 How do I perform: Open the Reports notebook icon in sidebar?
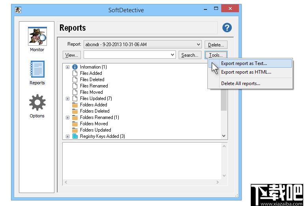coord(37,69)
